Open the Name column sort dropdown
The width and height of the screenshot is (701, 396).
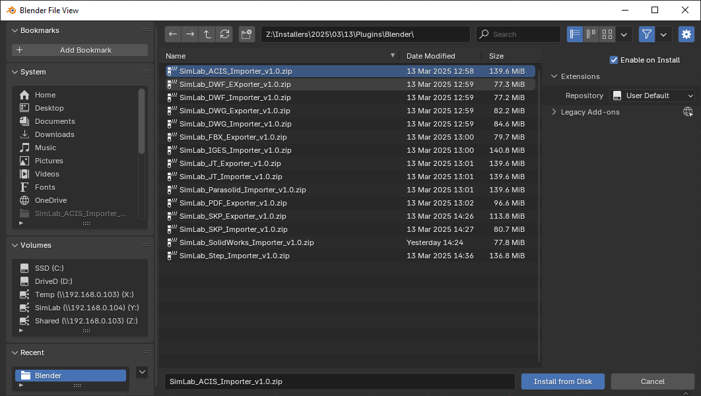(393, 55)
